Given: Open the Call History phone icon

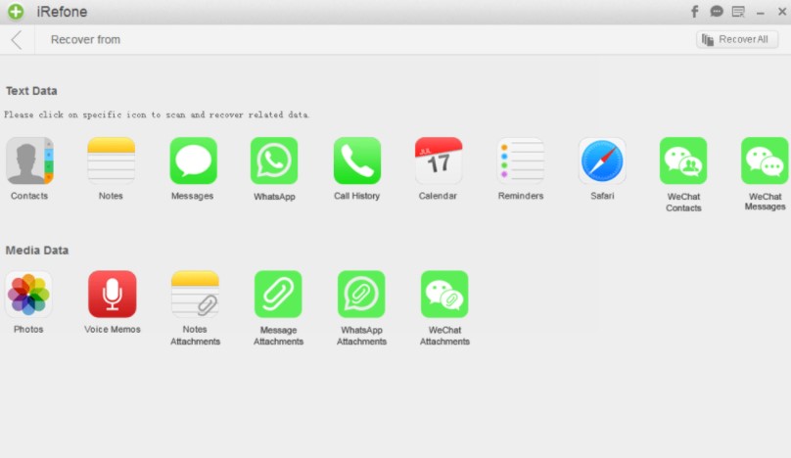Looking at the screenshot, I should pyautogui.click(x=356, y=160).
